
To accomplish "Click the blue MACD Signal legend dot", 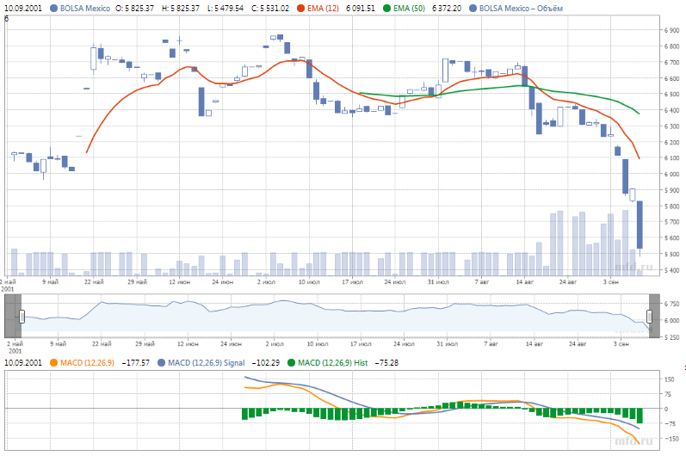I will click(162, 363).
